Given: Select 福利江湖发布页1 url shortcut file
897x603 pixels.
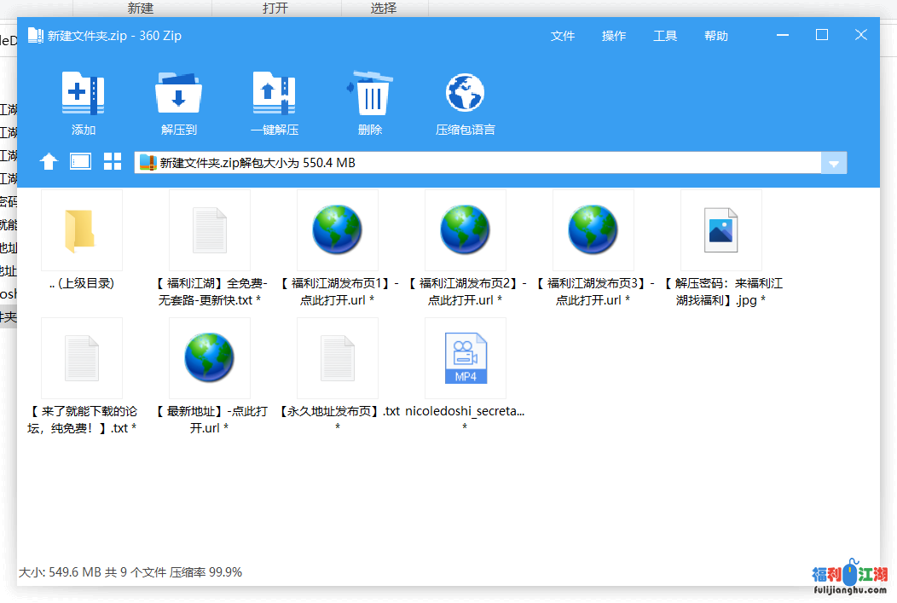Looking at the screenshot, I should coord(337,231).
